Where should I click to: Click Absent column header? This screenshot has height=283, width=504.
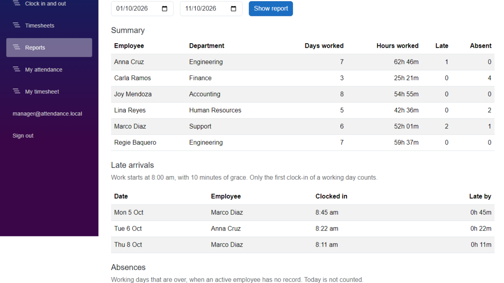480,46
